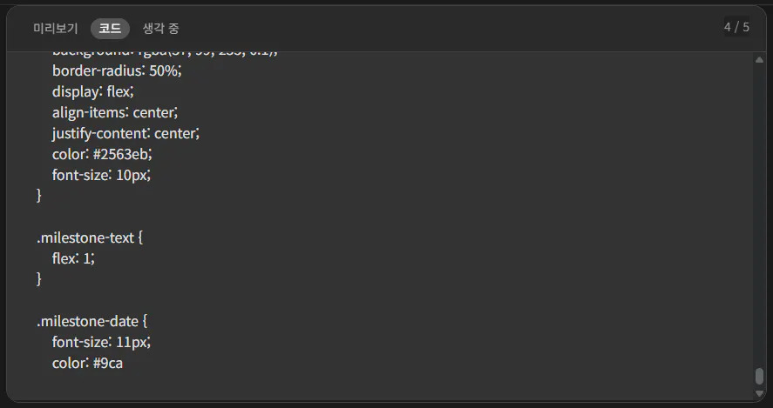
Task: Switch to the 미리보기 tab
Action: [x=56, y=29]
